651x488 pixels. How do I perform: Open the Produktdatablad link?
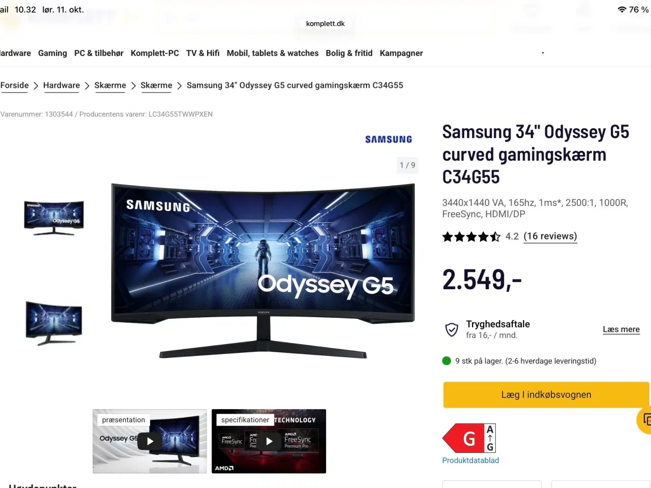(x=470, y=461)
